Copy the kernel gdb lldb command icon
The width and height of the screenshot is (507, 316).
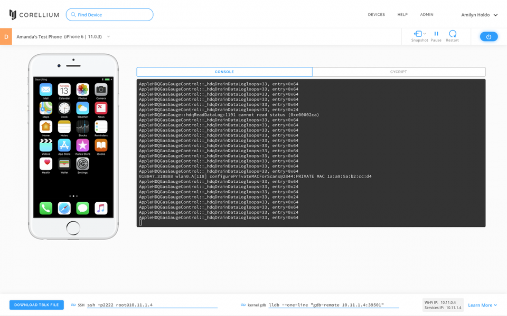click(242, 304)
